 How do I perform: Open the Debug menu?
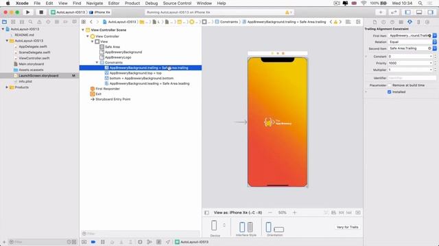click(x=152, y=3)
